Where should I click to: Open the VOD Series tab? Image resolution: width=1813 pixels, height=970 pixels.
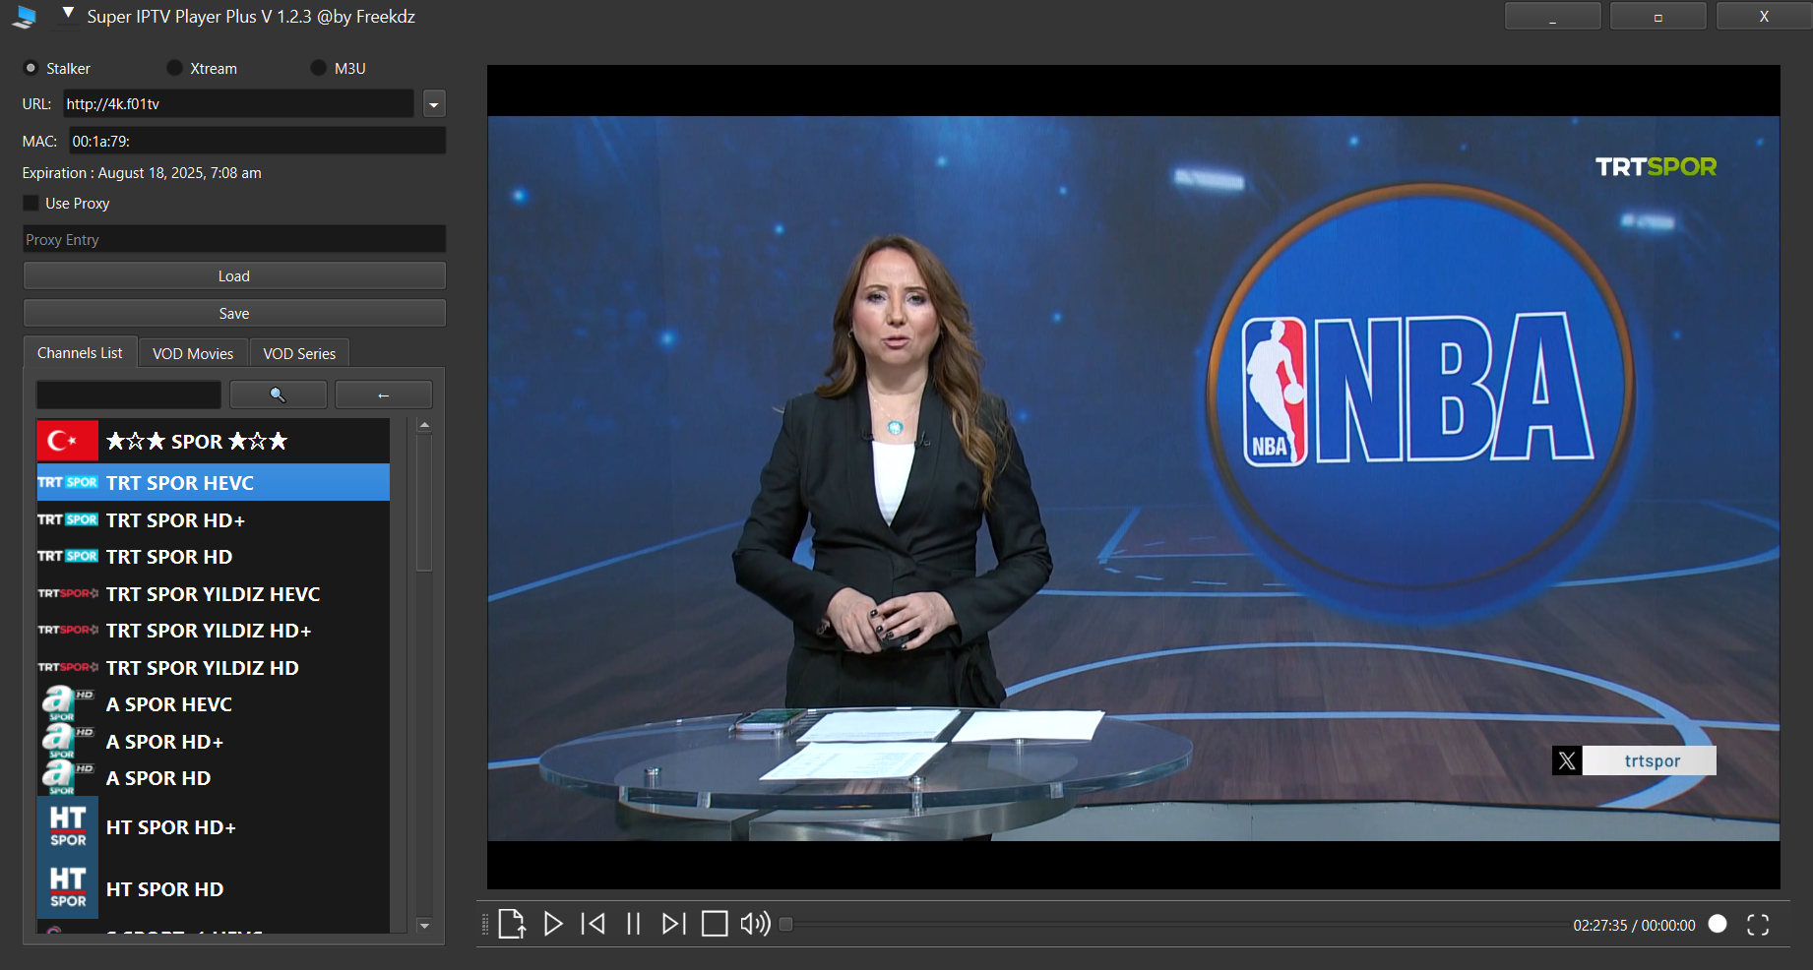coord(299,353)
